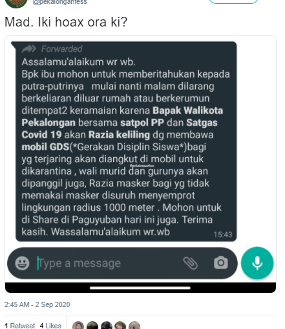Open the forwarded WhatsApp message image

pos(140,164)
